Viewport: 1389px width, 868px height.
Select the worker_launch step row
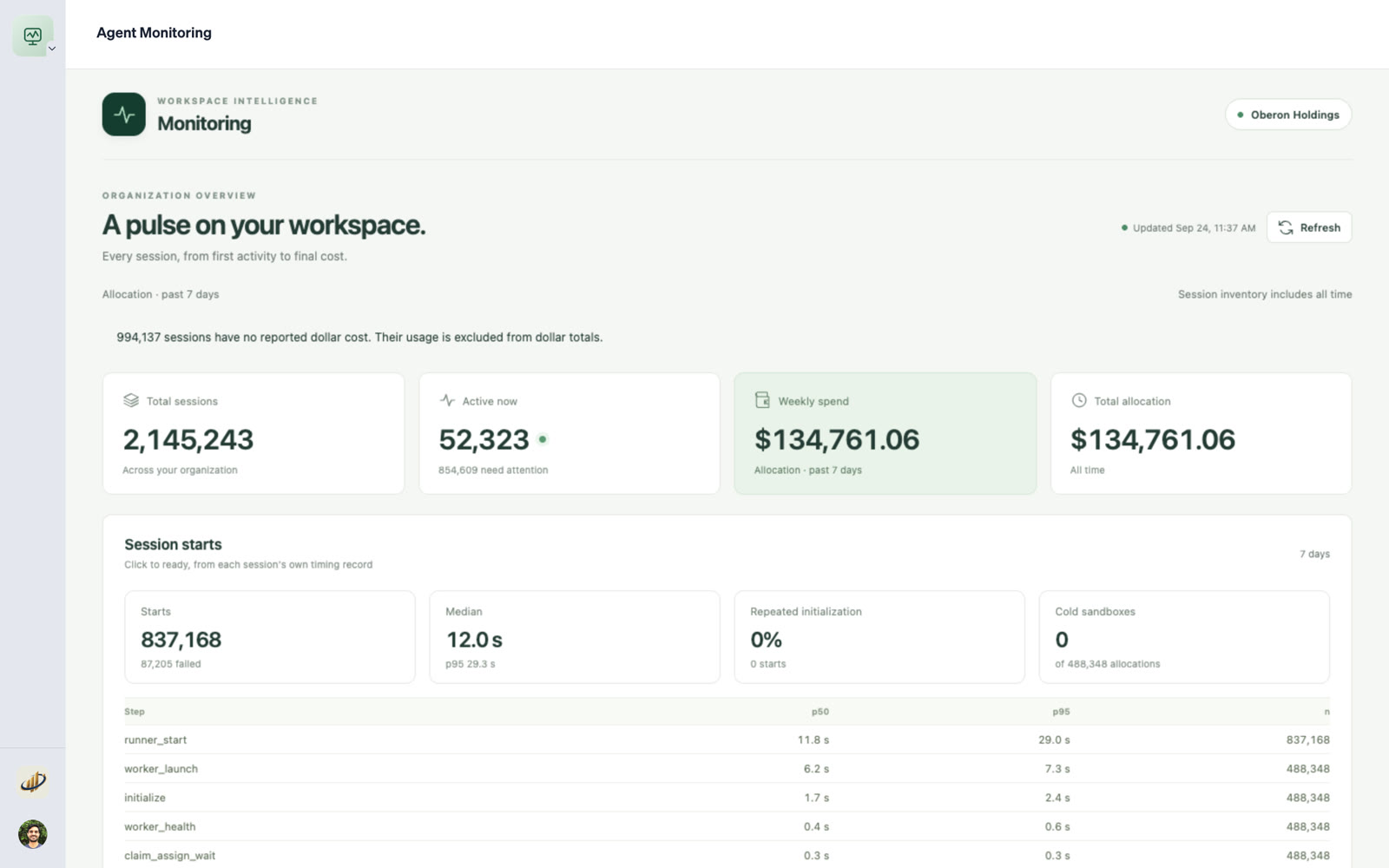[x=727, y=769]
